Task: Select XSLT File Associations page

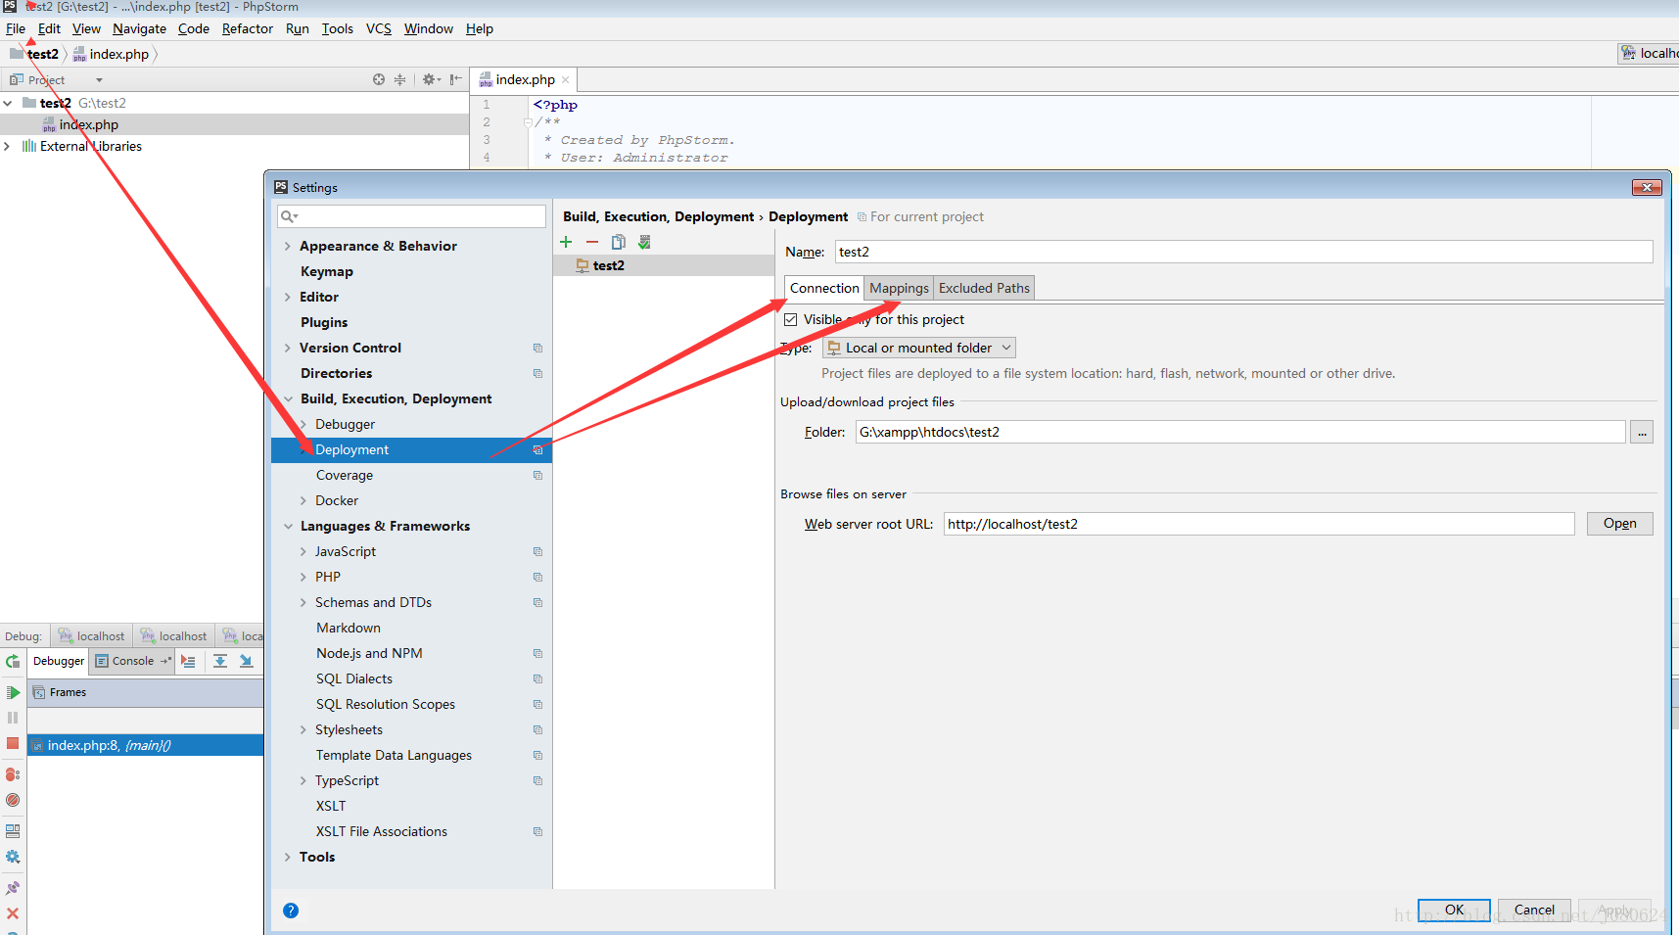Action: tap(382, 831)
